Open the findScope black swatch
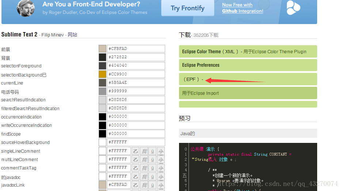The width and height of the screenshot is (342, 191). 102,133
